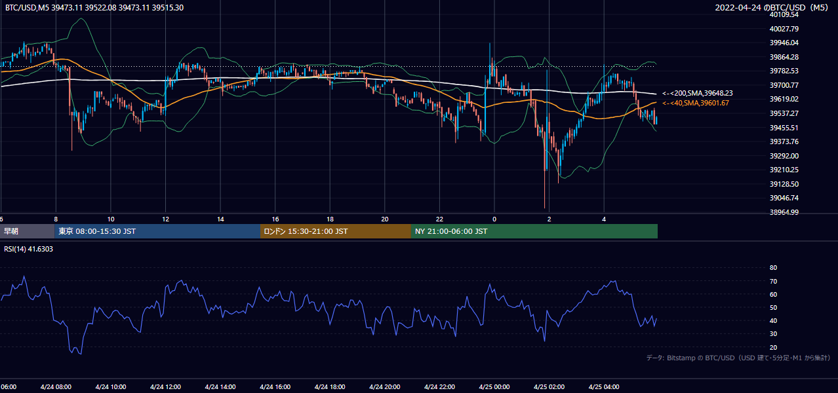The image size is (838, 393).
Task: Click price axis value 39292.00
Action: tap(784, 156)
